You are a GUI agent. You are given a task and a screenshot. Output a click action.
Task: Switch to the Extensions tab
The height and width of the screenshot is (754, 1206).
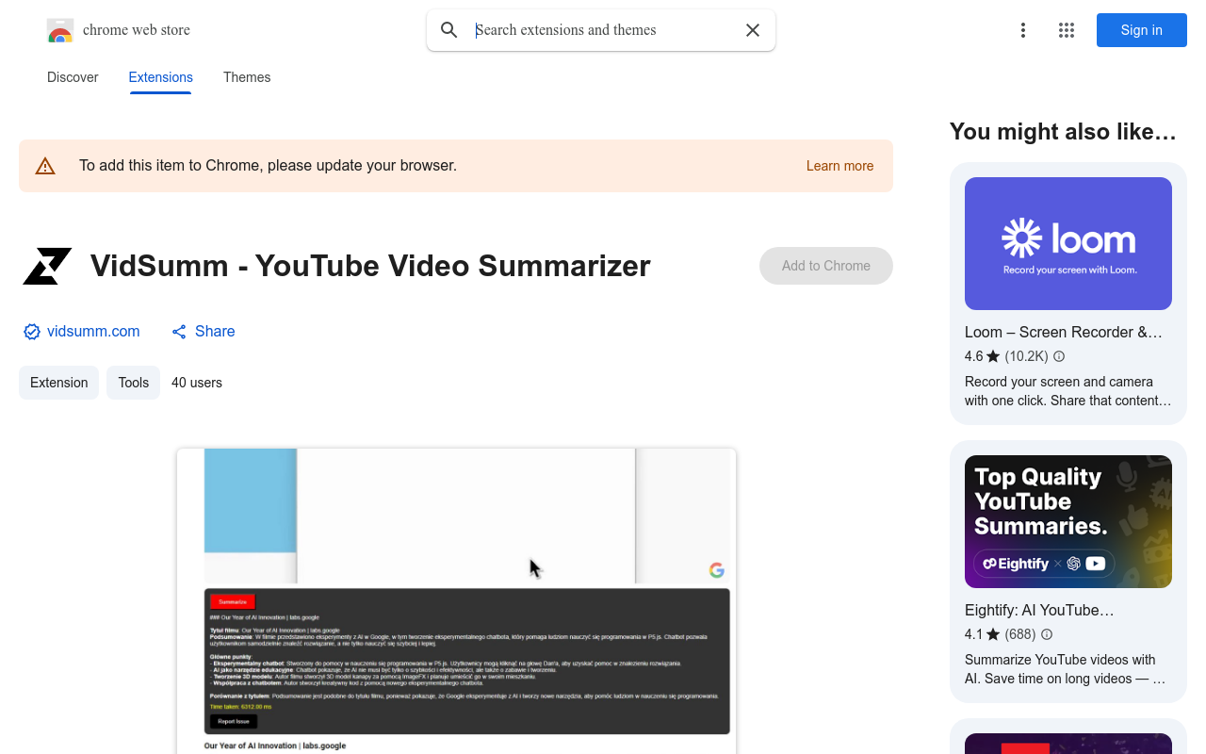(161, 77)
